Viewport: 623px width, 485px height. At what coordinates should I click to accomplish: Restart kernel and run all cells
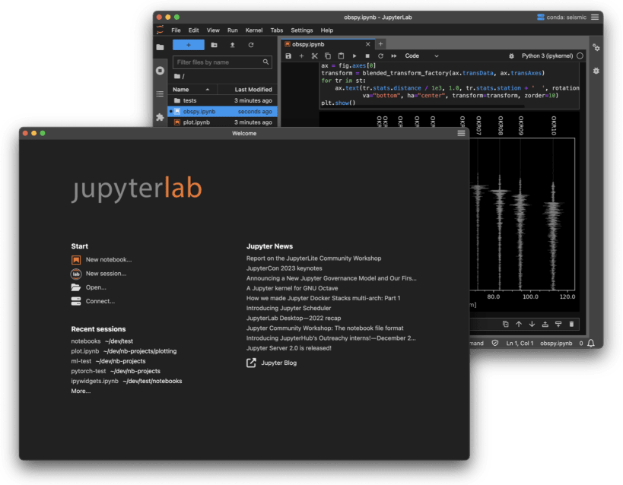(x=394, y=56)
